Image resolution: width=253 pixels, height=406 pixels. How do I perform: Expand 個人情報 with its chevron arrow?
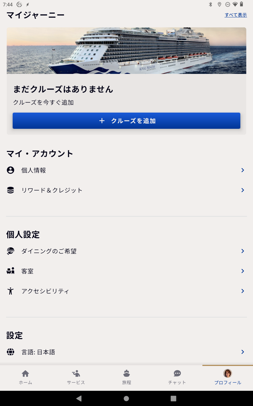243,170
